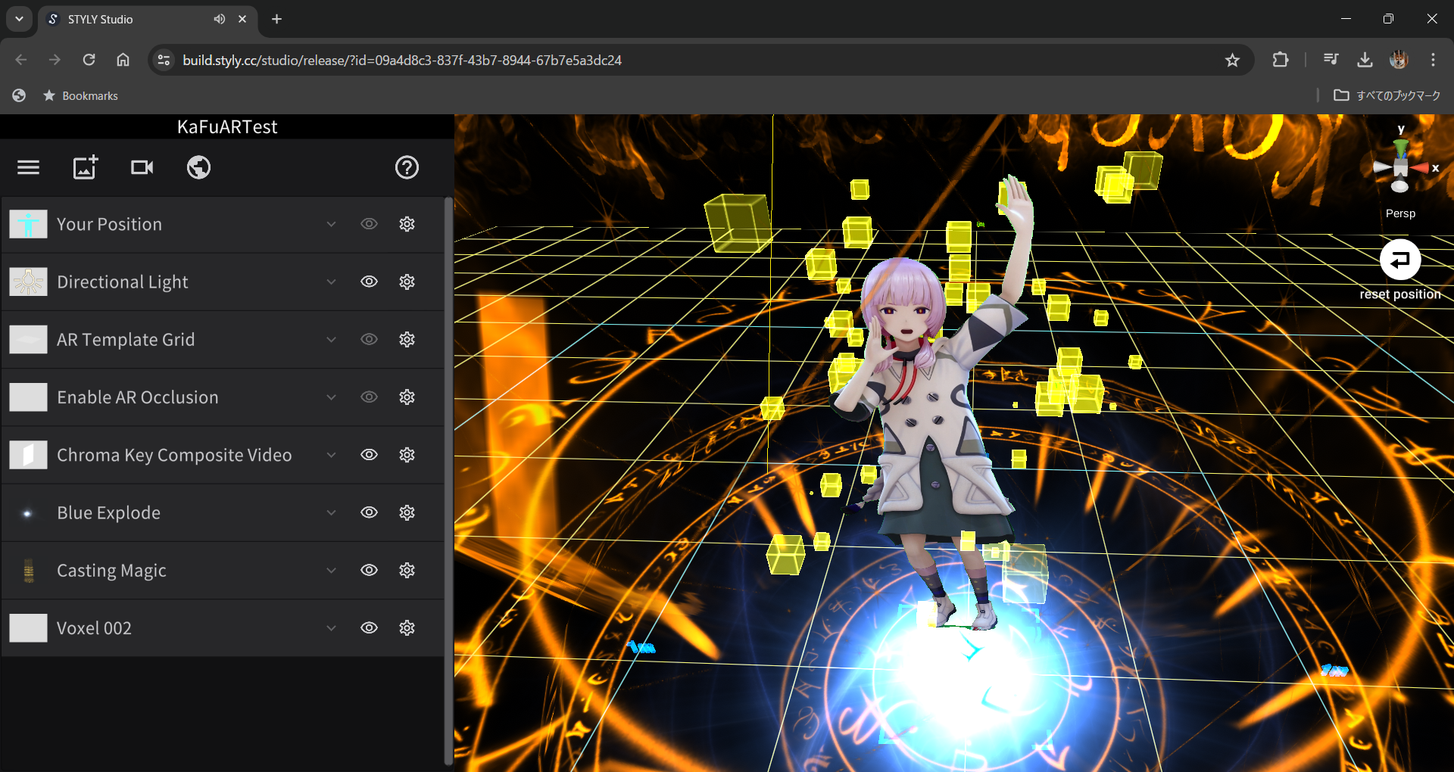1454x772 pixels.
Task: Toggle visibility of Your Position
Action: pyautogui.click(x=369, y=224)
